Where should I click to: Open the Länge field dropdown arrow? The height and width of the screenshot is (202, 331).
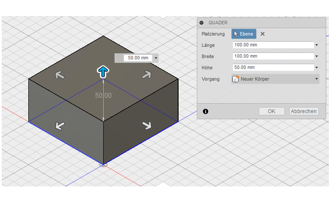pyautogui.click(x=317, y=45)
